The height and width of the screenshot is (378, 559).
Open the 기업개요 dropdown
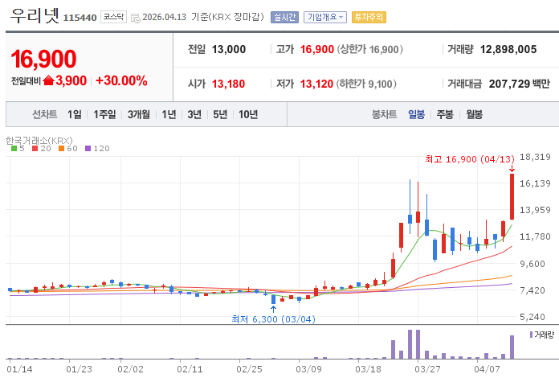pyautogui.click(x=325, y=17)
